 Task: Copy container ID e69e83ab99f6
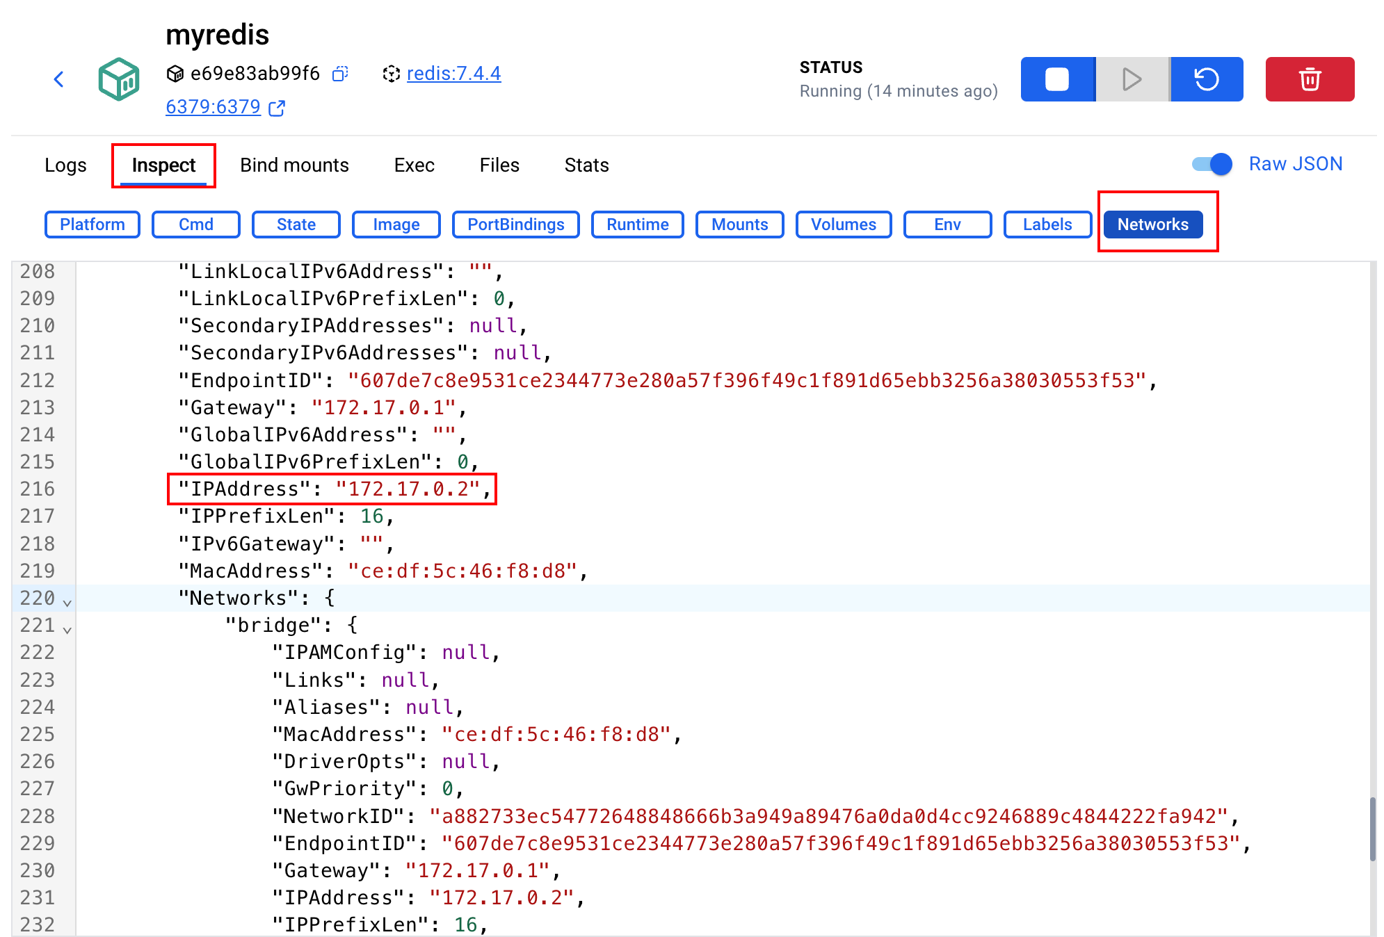340,74
